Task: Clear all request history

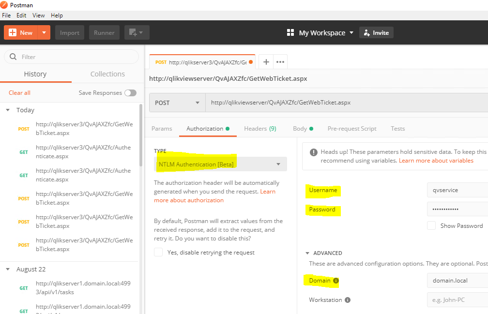Action: [19, 92]
